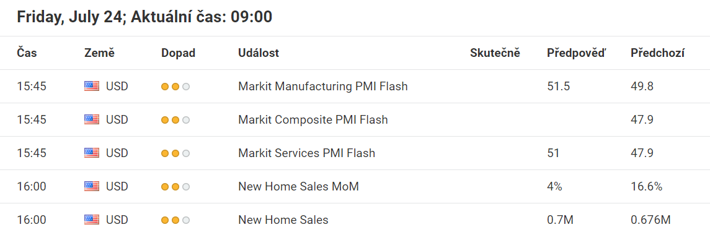Image resolution: width=710 pixels, height=235 pixels.
Task: Click the US flag in New Home Sales MoM row
Action: pyautogui.click(x=92, y=187)
